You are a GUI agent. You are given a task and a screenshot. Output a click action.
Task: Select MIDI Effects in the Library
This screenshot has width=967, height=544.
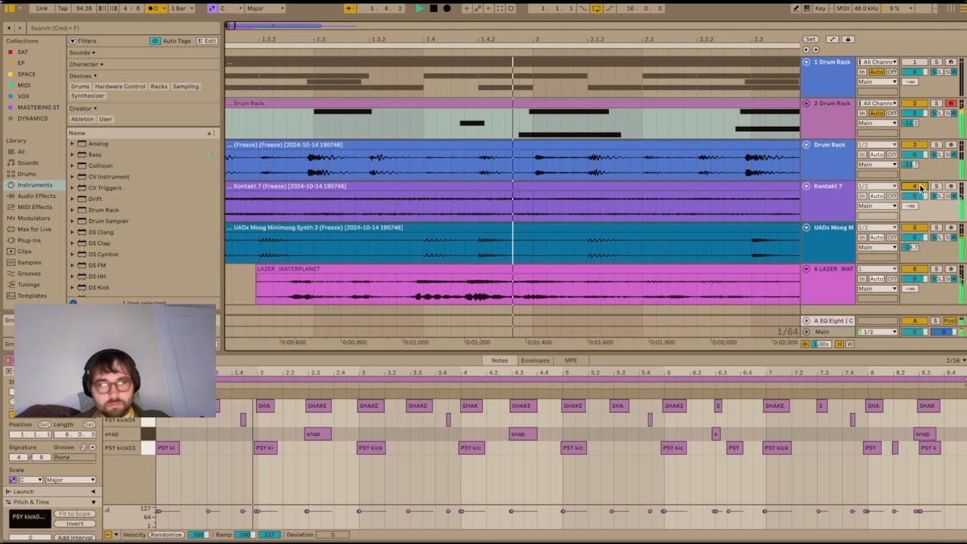tap(34, 207)
